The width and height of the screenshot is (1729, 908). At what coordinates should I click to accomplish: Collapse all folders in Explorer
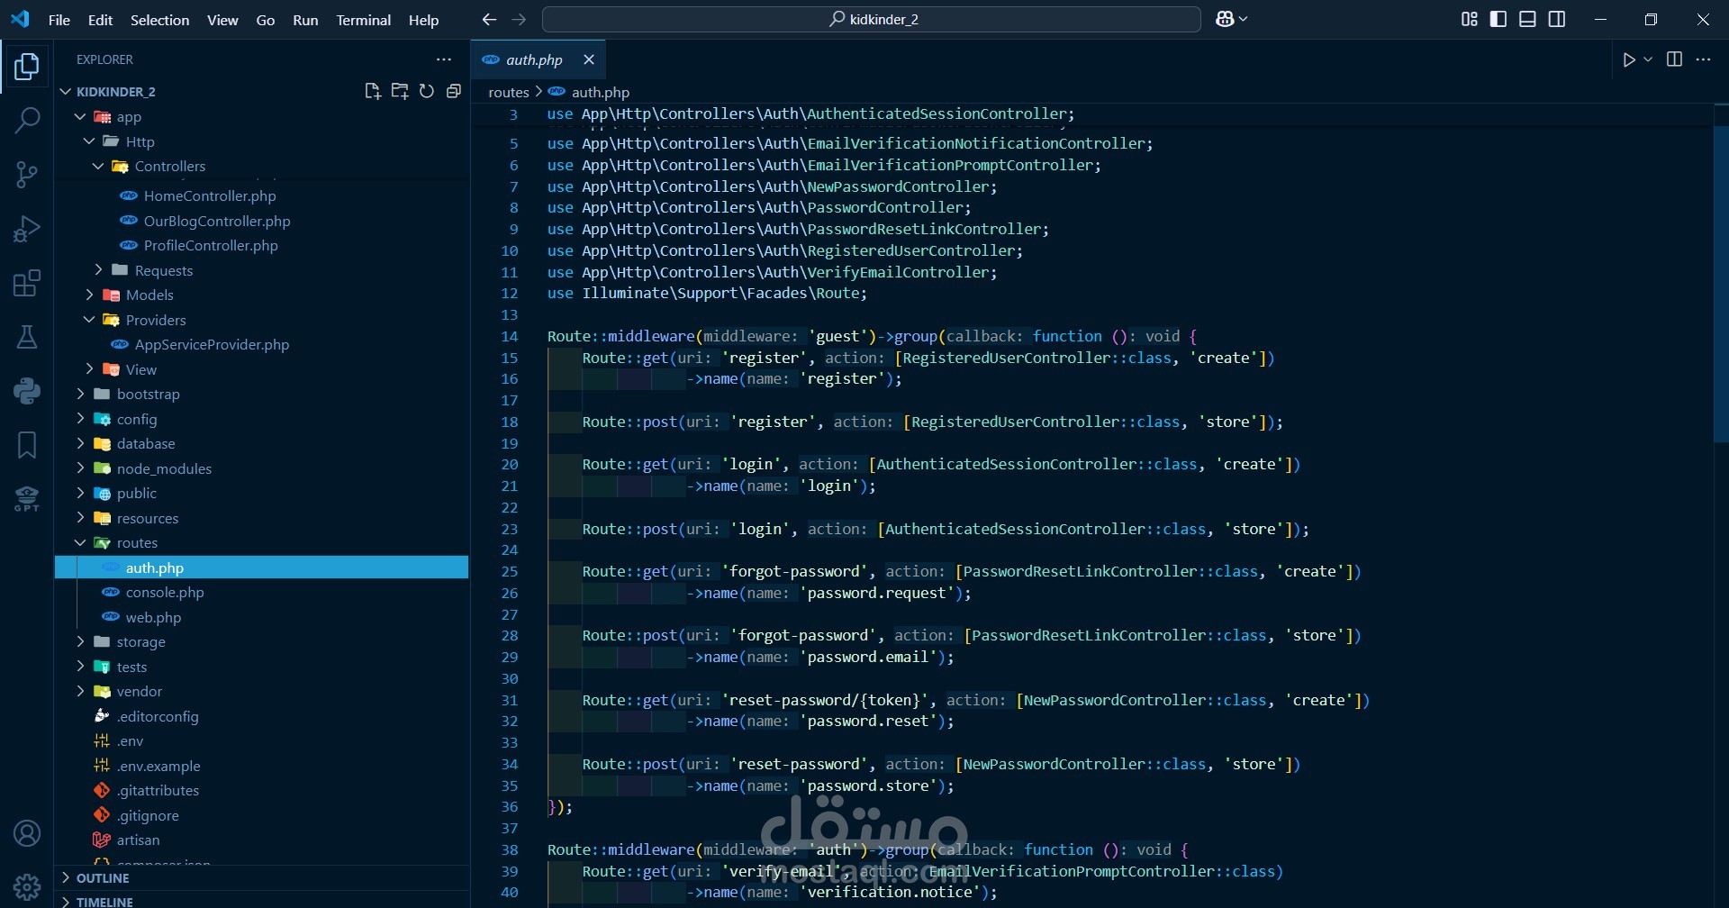click(x=454, y=91)
